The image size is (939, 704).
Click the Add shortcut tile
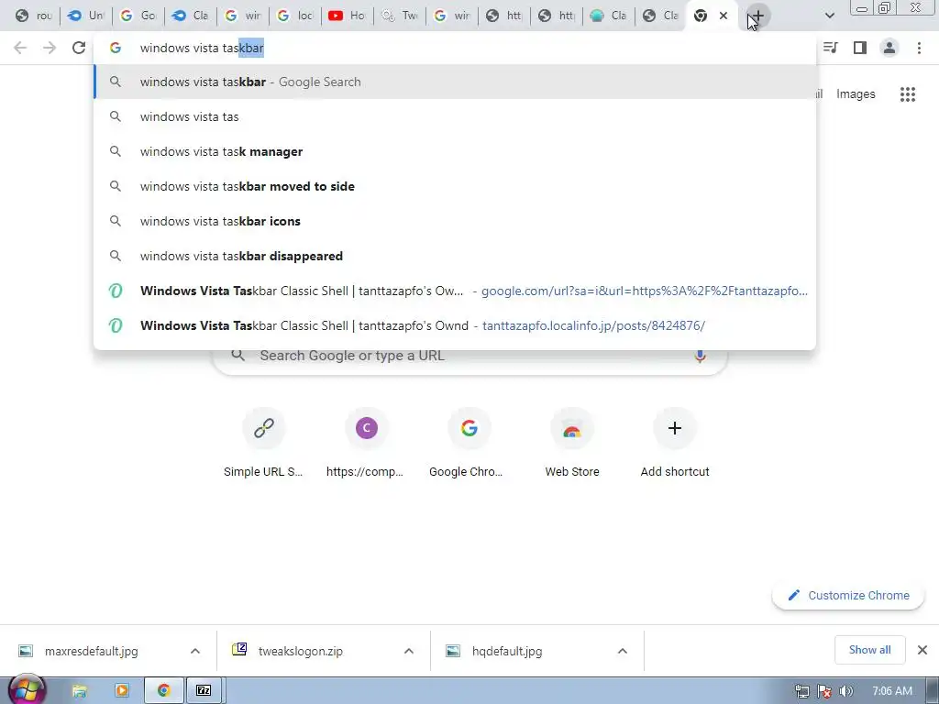pos(675,444)
